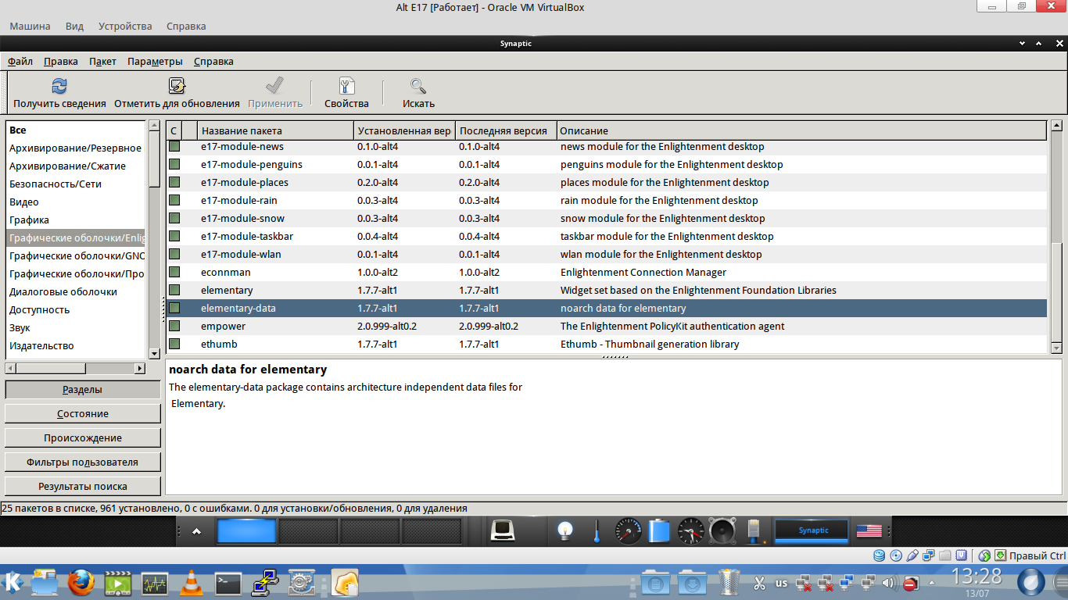Toggle status box for econnman

(174, 273)
